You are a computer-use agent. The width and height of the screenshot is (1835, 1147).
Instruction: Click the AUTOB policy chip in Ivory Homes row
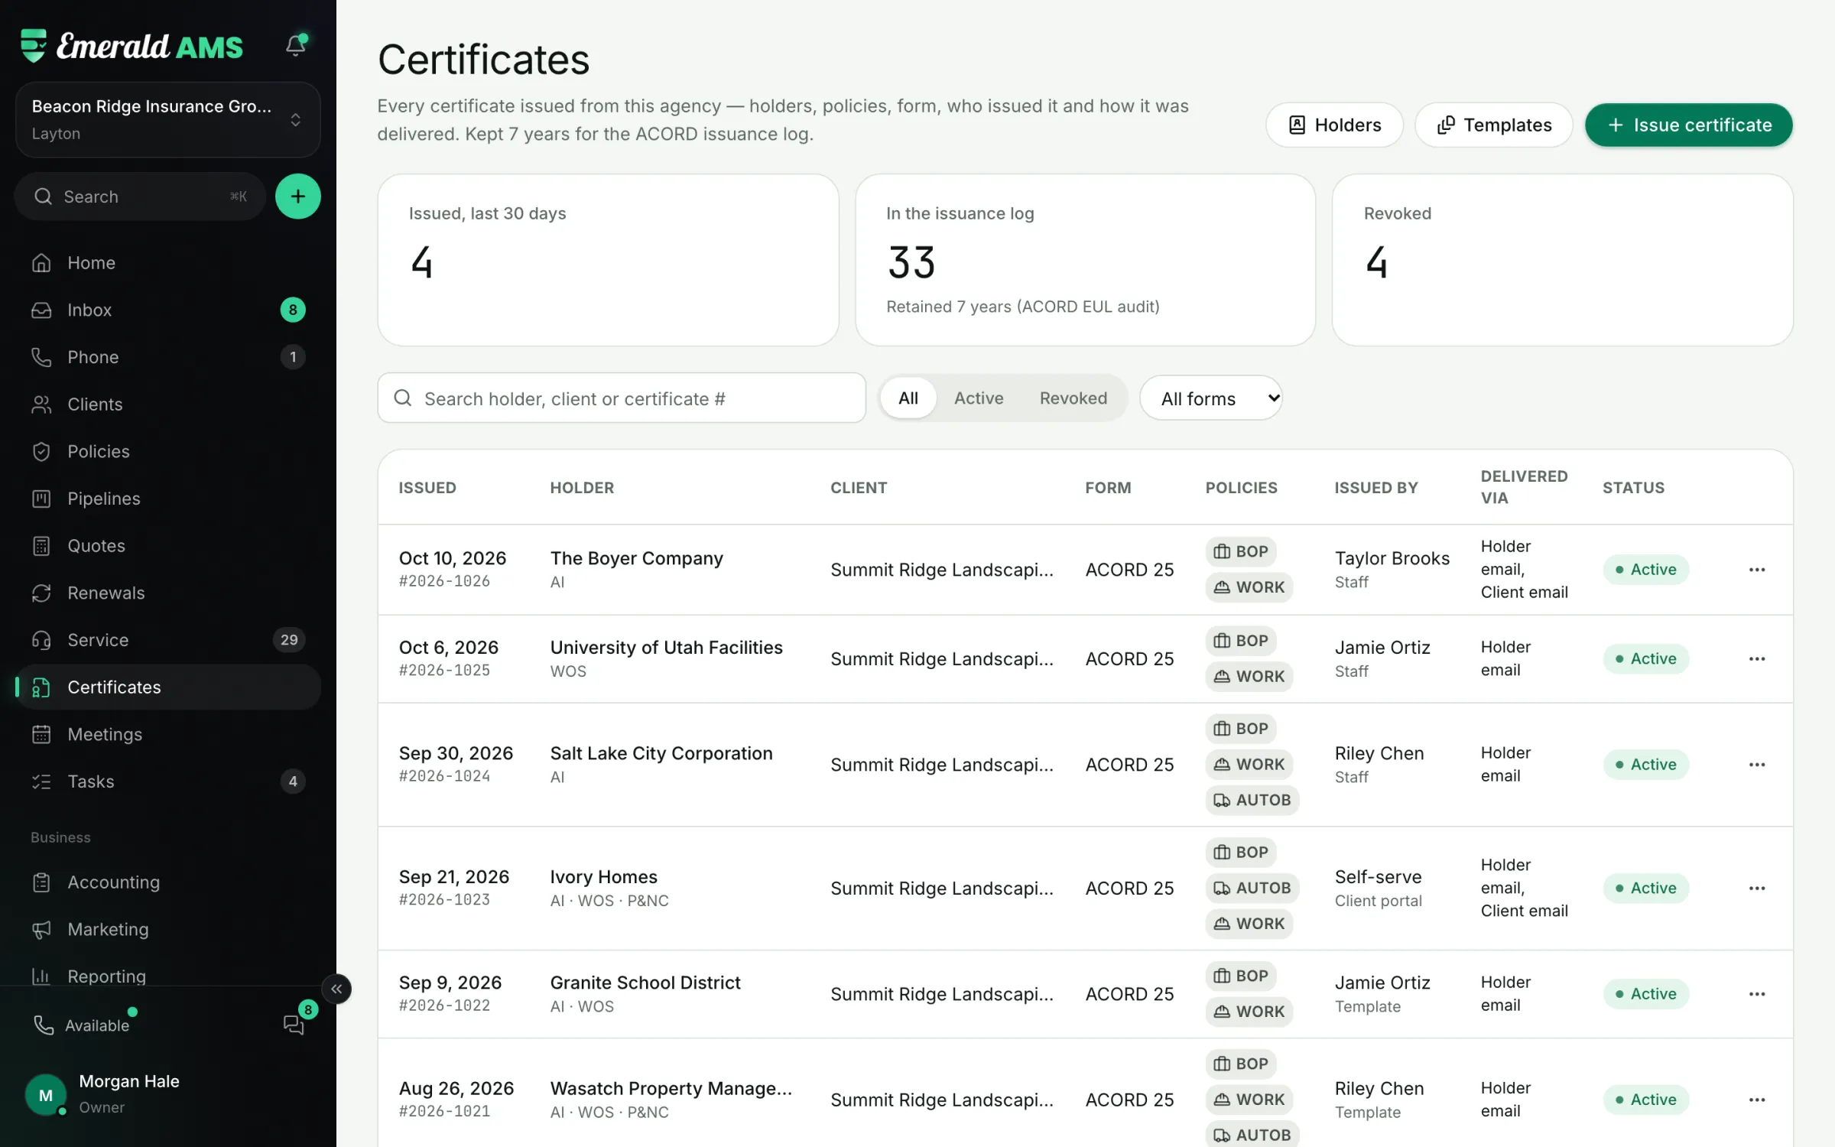tap(1252, 888)
